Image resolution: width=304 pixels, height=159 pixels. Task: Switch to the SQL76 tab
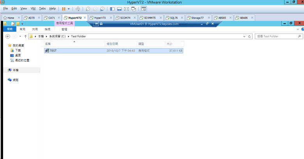point(171,18)
